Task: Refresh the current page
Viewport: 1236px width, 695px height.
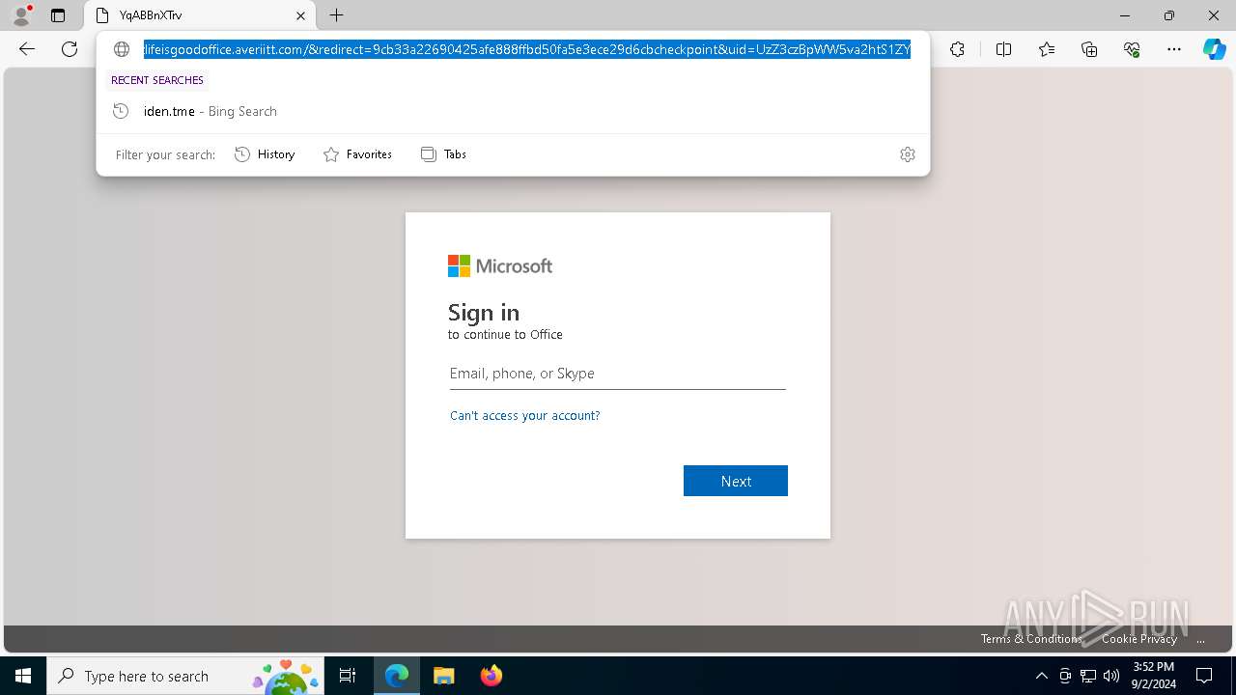Action: click(x=70, y=49)
